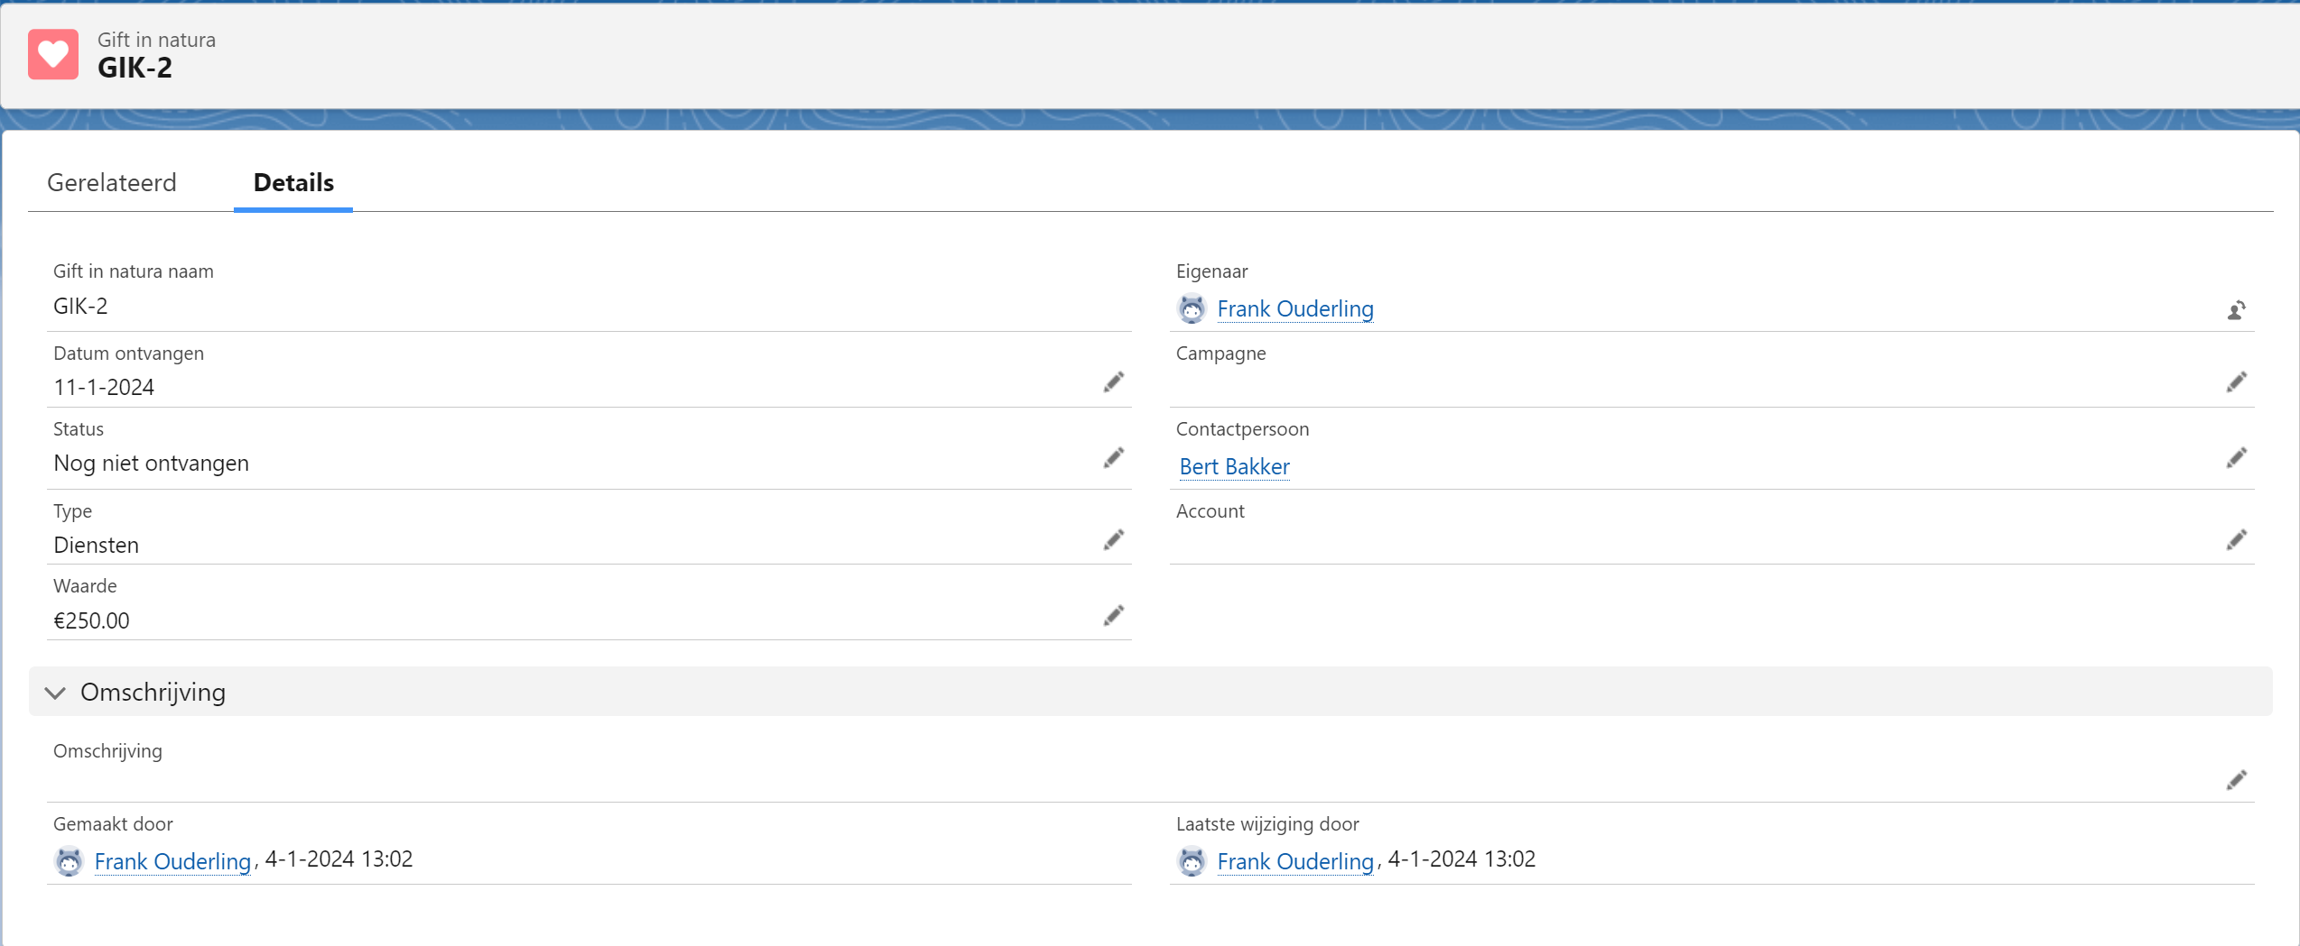Collapse the Omschrijving section chevron

point(55,693)
